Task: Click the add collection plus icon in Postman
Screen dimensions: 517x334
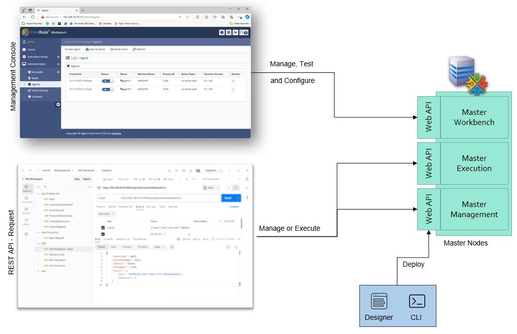Action: click(x=38, y=187)
